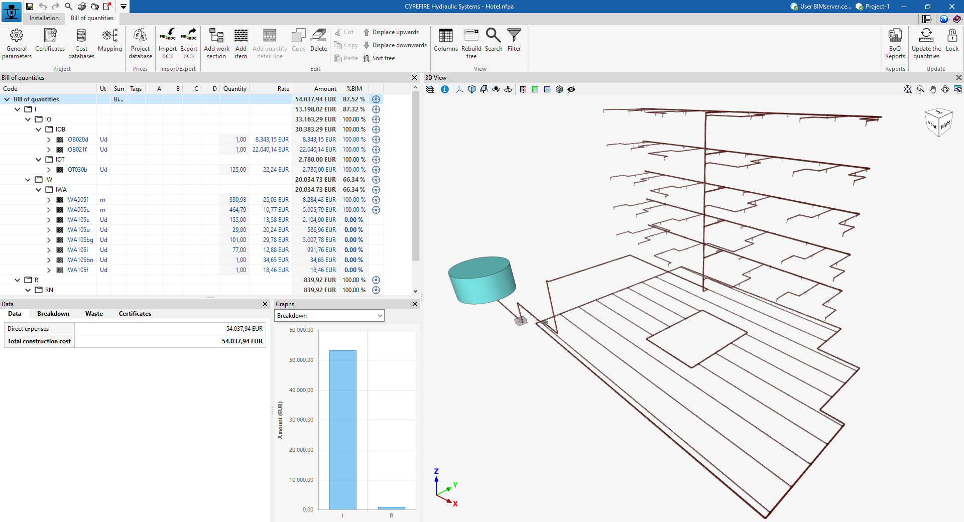Click the view orientation cube
This screenshot has height=522, width=964.
point(939,122)
